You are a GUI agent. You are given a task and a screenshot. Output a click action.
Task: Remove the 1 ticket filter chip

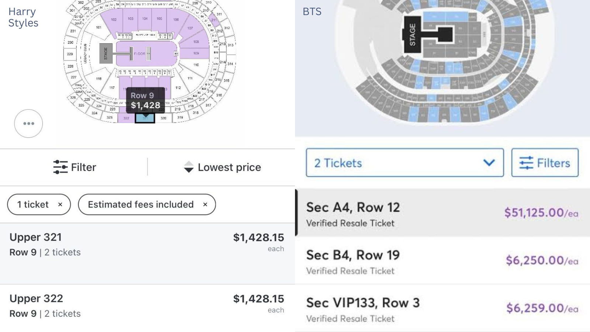click(x=60, y=204)
